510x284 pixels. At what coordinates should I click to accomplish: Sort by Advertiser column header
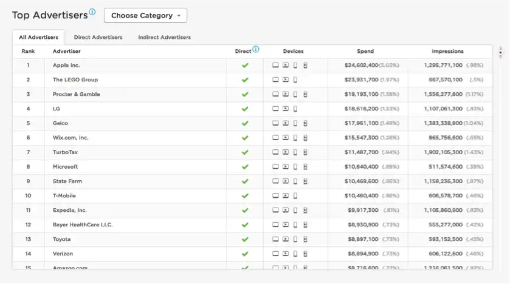point(66,51)
